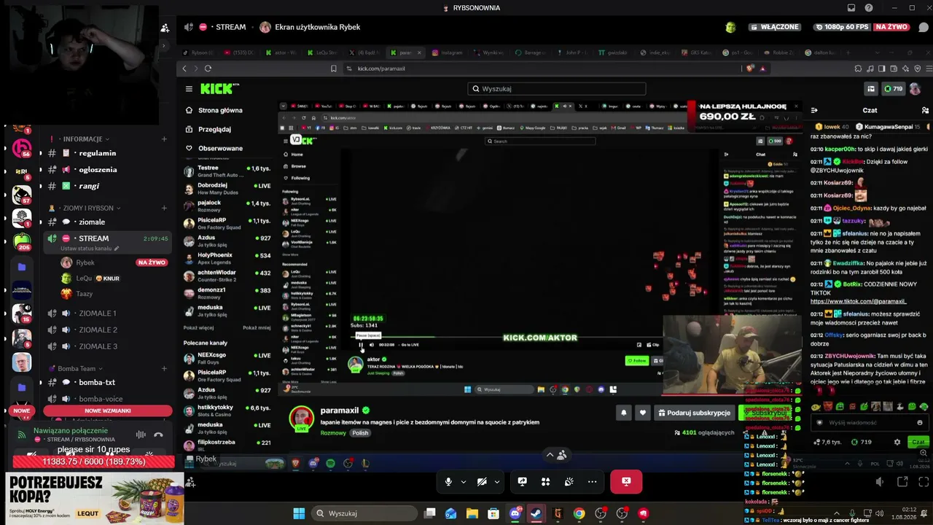Open File Explorer from the taskbar
Screen dimensions: 933x525
coord(472,513)
